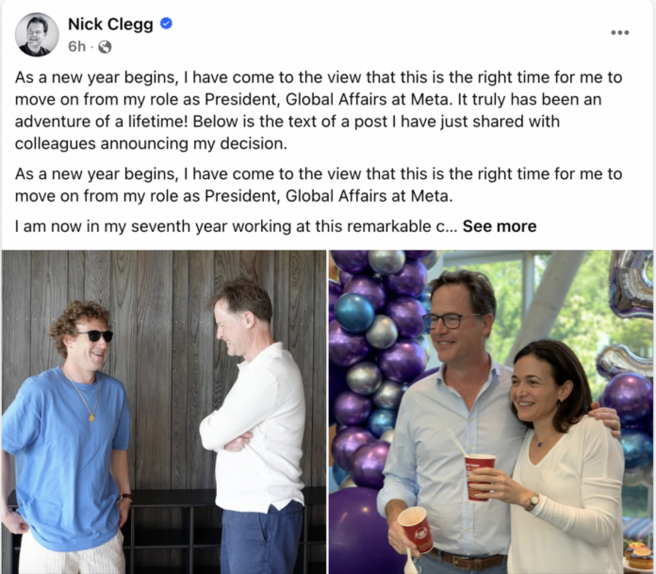The height and width of the screenshot is (574, 656).
Task: Open the right photo with purple balloons
Action: 490,412
